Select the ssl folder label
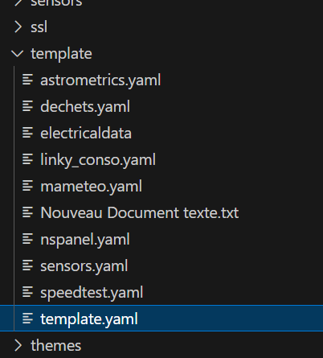 39,27
